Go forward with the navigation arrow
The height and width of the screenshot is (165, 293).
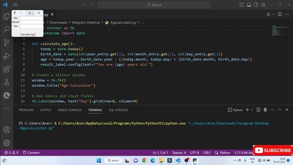coord(92,5)
